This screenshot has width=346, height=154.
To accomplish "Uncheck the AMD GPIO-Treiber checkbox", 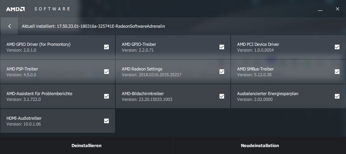I will [x=222, y=47].
